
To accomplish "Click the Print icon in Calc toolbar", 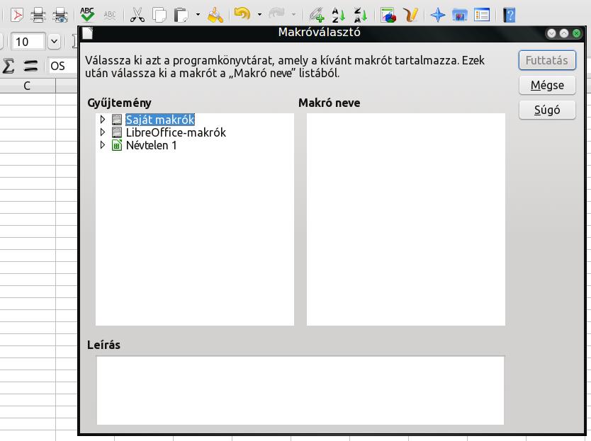I will coord(38,15).
